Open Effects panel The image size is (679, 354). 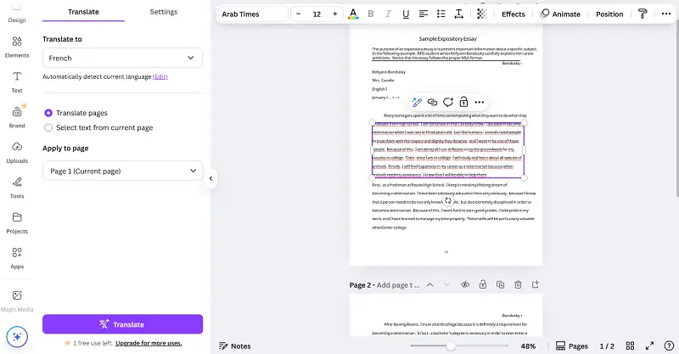click(513, 14)
